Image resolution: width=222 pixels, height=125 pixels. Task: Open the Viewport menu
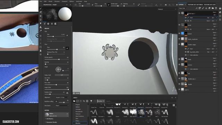pyautogui.click(x=65, y=1)
